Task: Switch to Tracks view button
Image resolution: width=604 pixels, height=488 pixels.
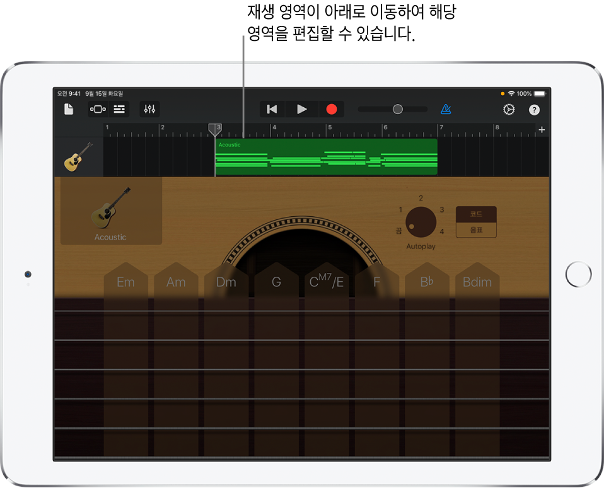Action: point(119,109)
